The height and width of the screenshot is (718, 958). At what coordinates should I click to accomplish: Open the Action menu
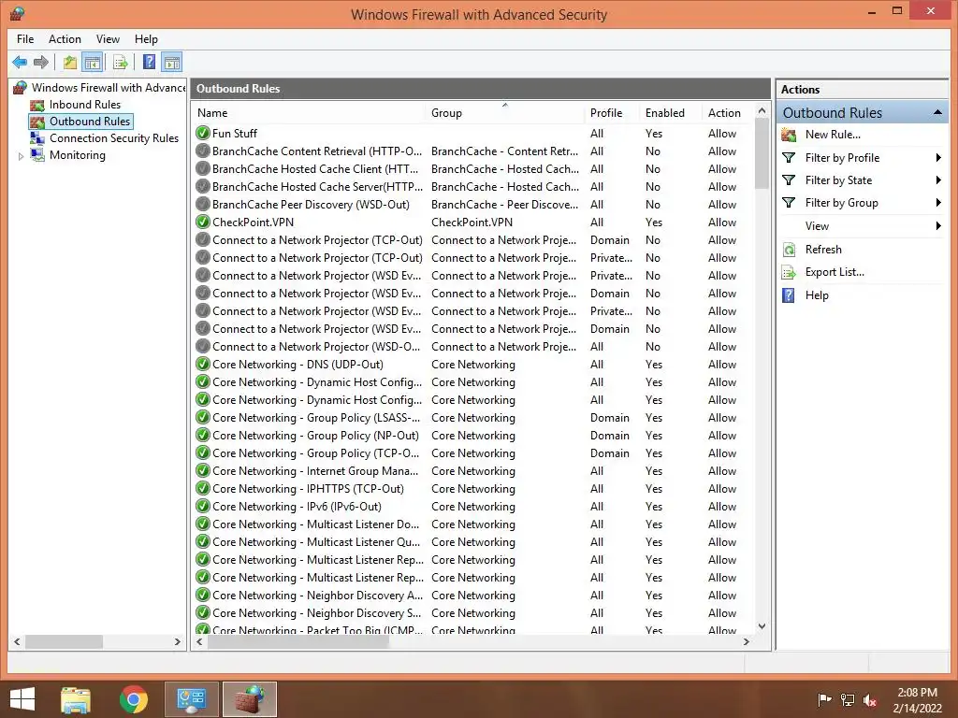[x=65, y=39]
